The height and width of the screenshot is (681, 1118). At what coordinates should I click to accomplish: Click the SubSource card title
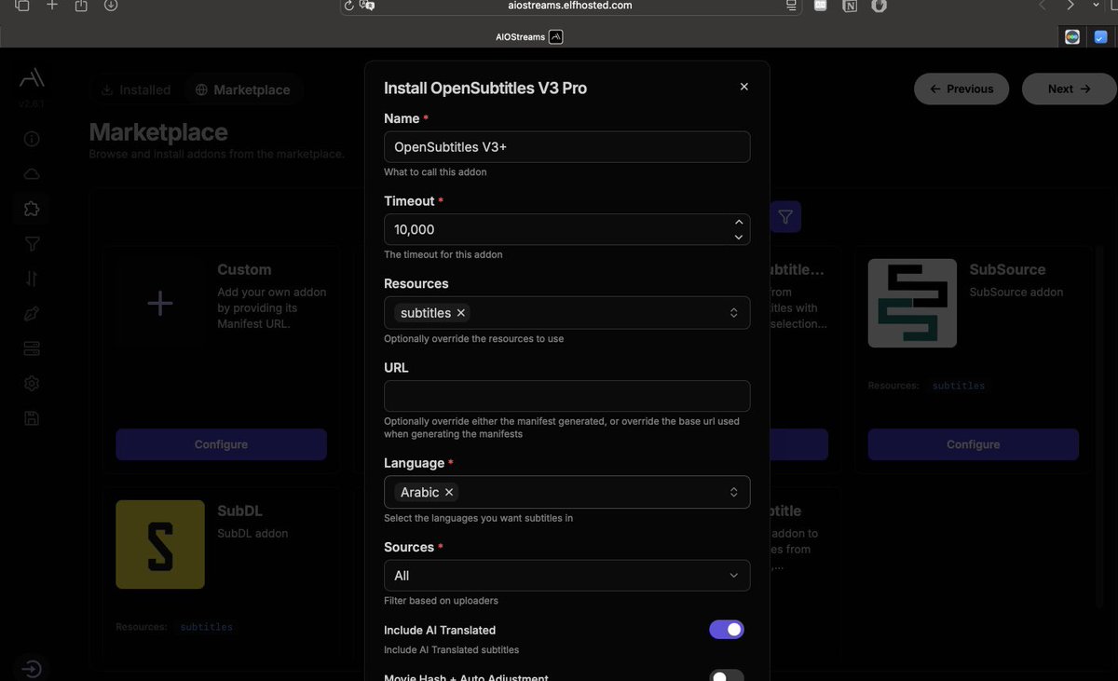tap(1007, 269)
